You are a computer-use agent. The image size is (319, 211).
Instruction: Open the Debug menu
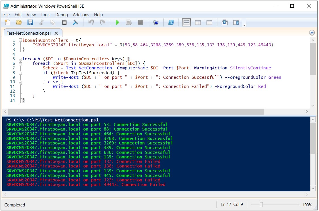61,15
